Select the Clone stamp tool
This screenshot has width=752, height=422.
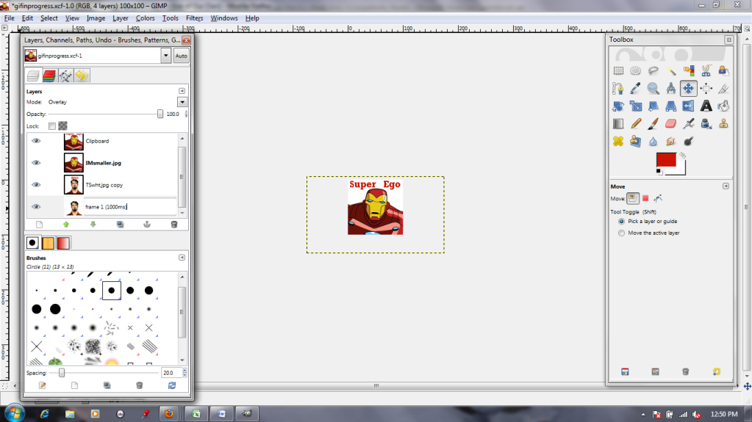point(723,124)
